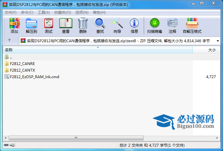Image resolution: width=223 pixels, height=151 pixels.
Task: Open the Help (帮助) menu
Action: [99, 13]
